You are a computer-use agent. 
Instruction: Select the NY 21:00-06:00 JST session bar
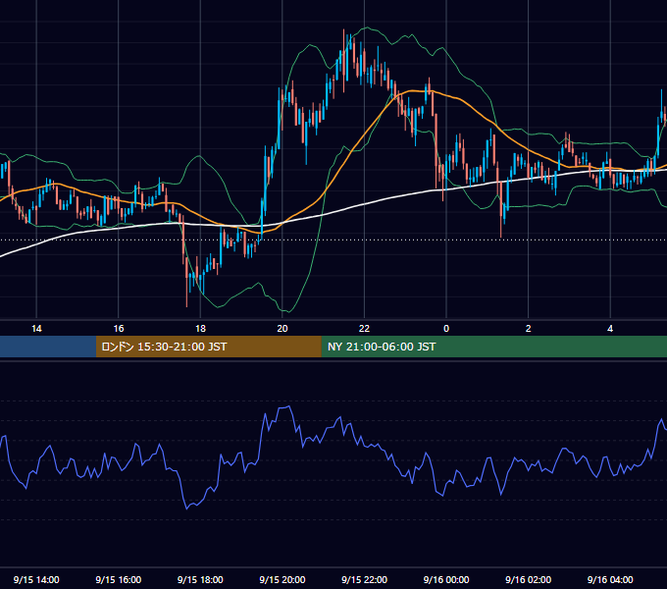coord(493,347)
